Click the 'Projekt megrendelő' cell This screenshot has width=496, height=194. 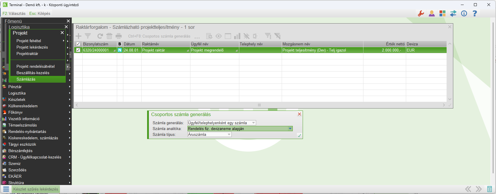point(215,50)
